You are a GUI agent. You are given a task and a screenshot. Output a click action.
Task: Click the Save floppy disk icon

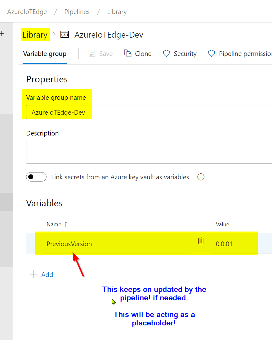pos(92,53)
